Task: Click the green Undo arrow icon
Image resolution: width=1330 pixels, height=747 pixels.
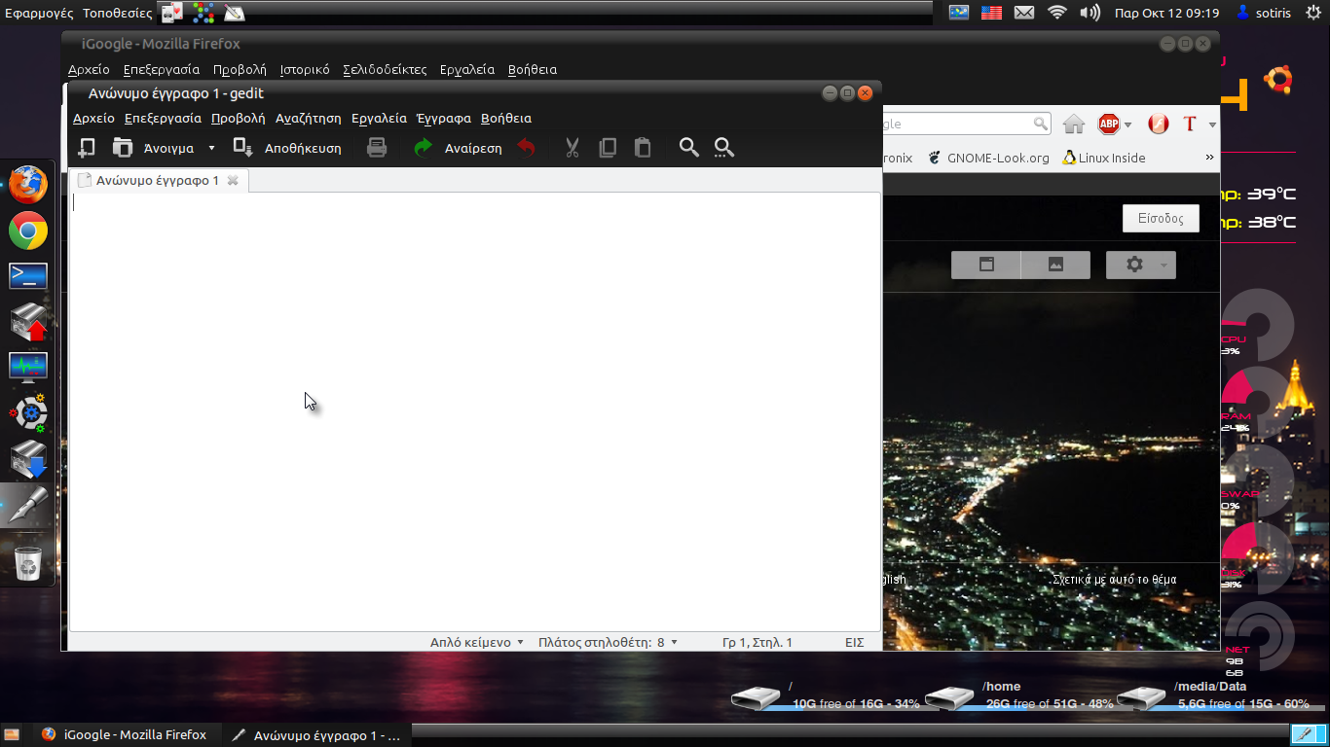Action: (x=424, y=148)
